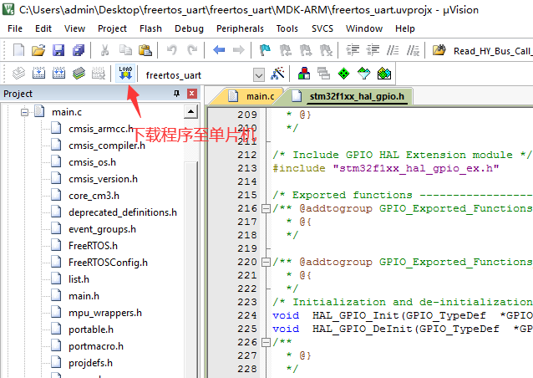Screen dimensions: 533x378
Task: Open the File menu
Action: 15,28
